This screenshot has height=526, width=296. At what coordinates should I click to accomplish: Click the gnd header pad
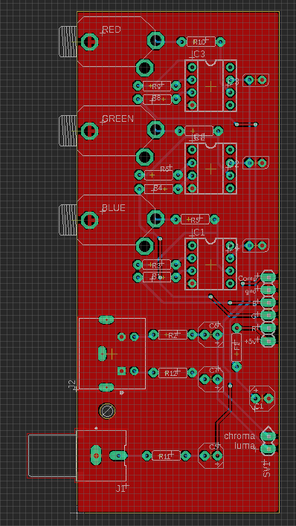tap(268, 290)
